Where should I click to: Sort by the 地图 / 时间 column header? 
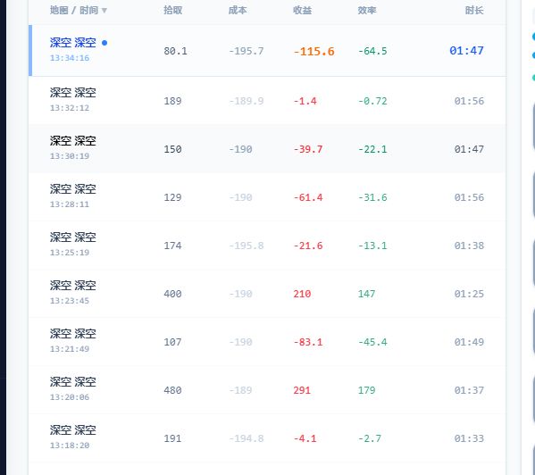coord(74,10)
